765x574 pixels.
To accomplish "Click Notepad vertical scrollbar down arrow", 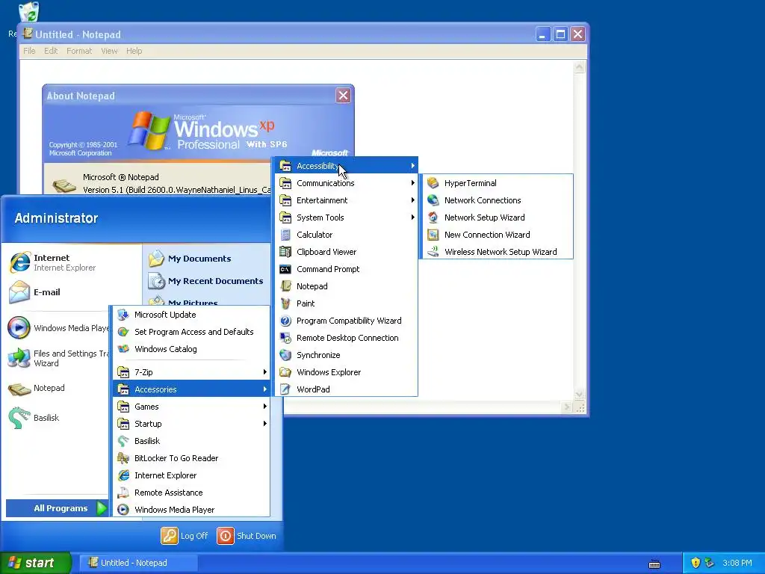I will pyautogui.click(x=579, y=394).
